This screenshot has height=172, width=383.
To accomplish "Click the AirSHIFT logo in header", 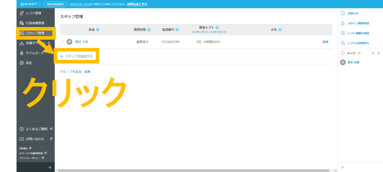I will pyautogui.click(x=30, y=4).
